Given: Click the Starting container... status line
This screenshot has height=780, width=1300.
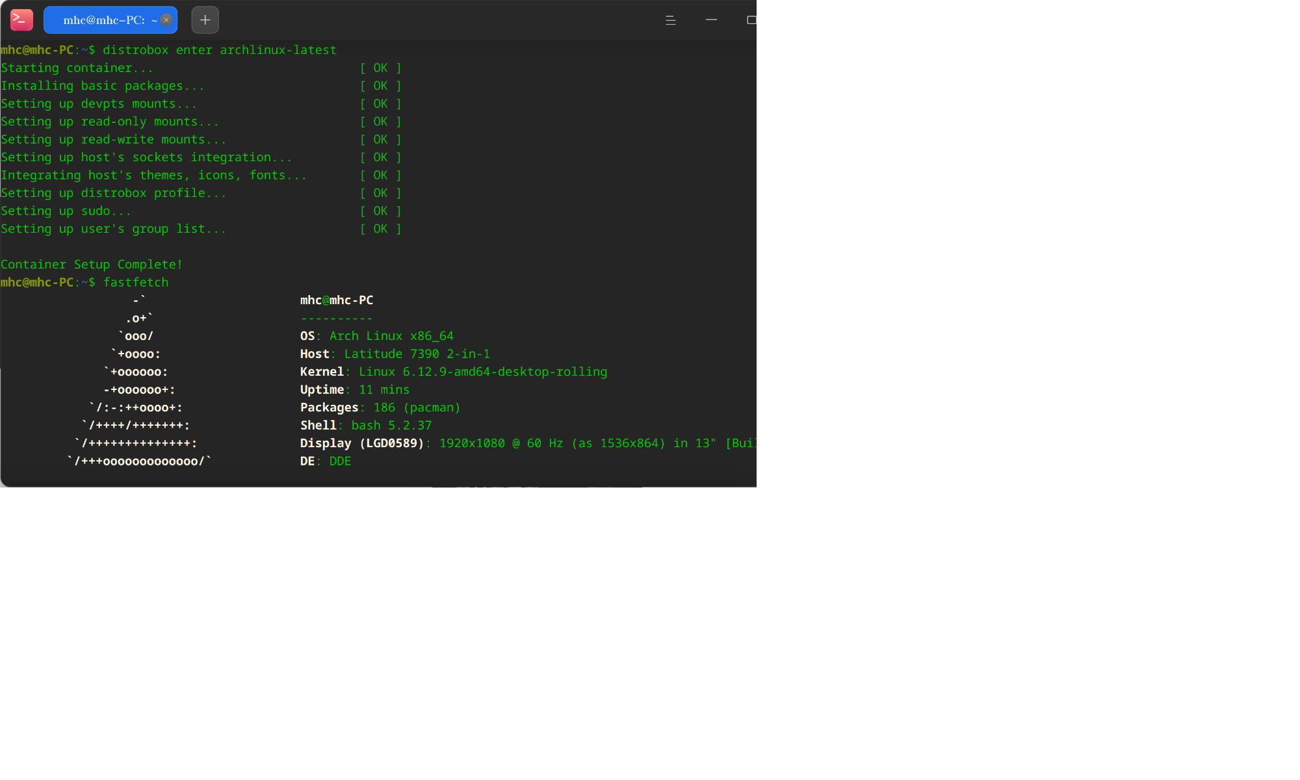Looking at the screenshot, I should point(77,68).
